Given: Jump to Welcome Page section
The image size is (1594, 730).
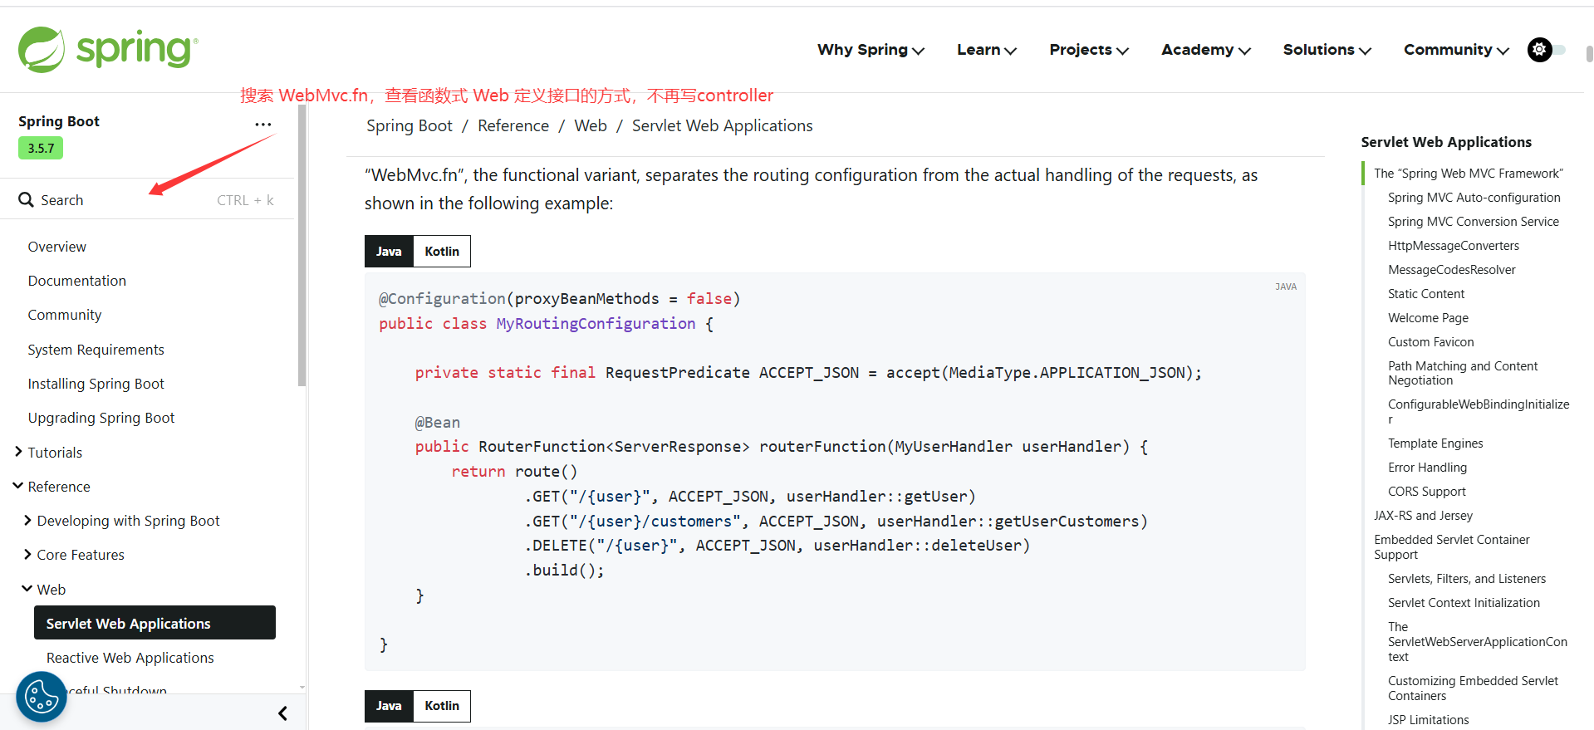Looking at the screenshot, I should [1429, 318].
